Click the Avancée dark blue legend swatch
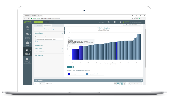The height and width of the screenshot is (106, 169). click(69, 74)
